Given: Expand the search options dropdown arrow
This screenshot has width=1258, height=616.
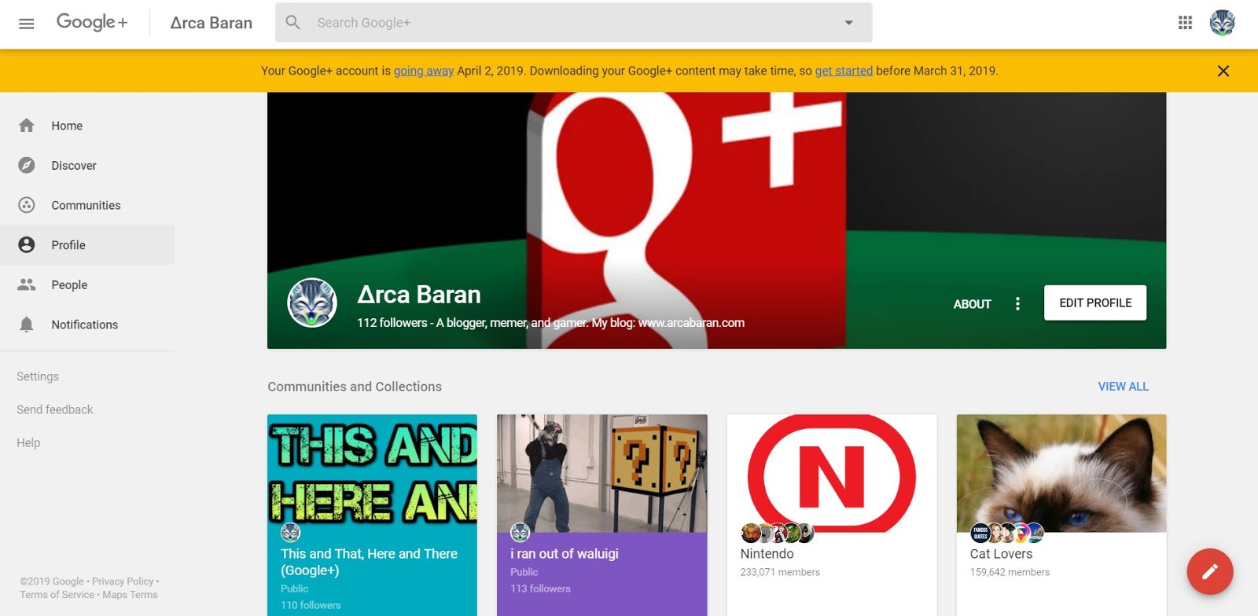Looking at the screenshot, I should click(848, 23).
